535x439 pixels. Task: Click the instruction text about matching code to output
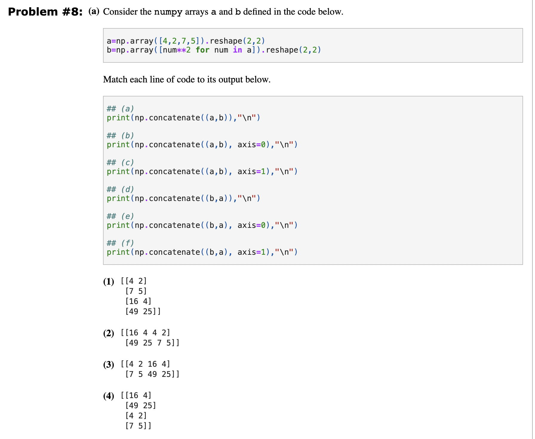tap(187, 79)
